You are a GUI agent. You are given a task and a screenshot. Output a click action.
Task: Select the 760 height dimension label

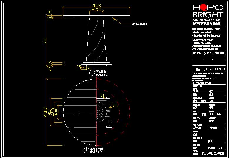click(x=45, y=40)
